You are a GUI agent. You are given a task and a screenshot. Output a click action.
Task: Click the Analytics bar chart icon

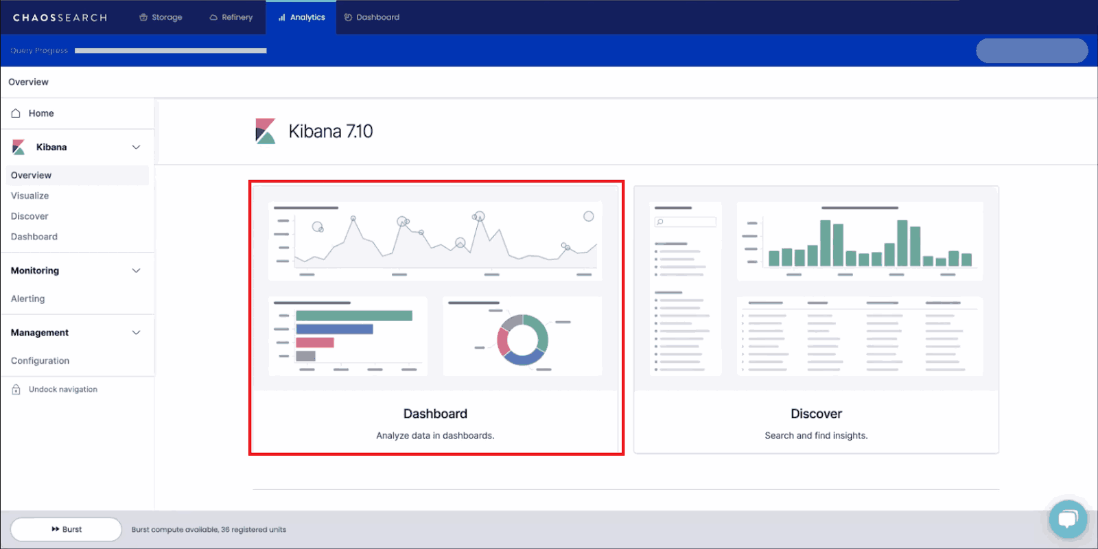[x=282, y=18]
